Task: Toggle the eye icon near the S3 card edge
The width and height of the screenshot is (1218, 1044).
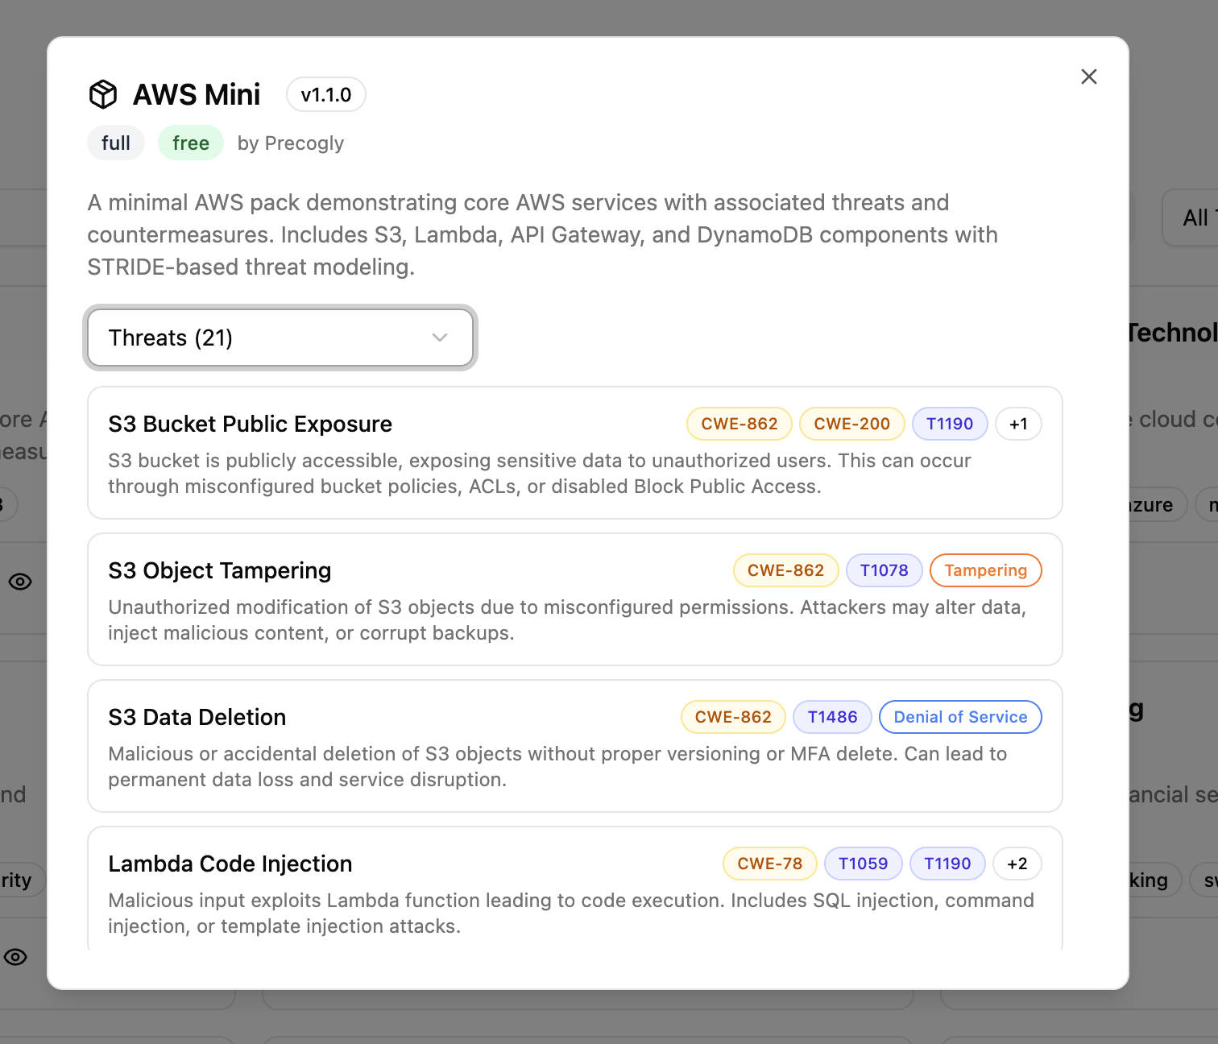Action: pyautogui.click(x=19, y=582)
